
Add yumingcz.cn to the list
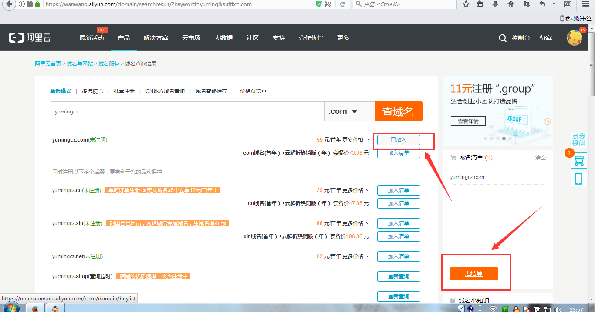coord(399,190)
